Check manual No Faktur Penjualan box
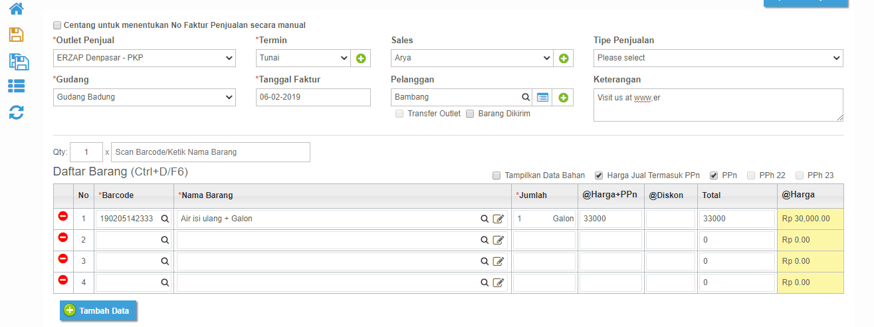This screenshot has width=874, height=327. [x=57, y=25]
